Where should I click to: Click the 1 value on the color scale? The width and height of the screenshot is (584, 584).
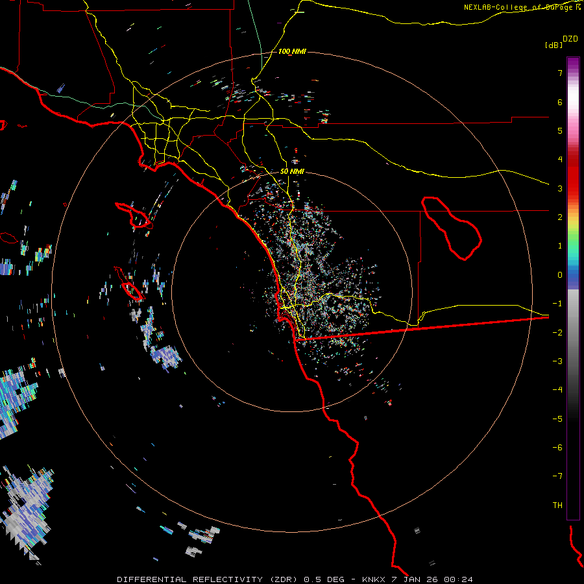click(560, 246)
